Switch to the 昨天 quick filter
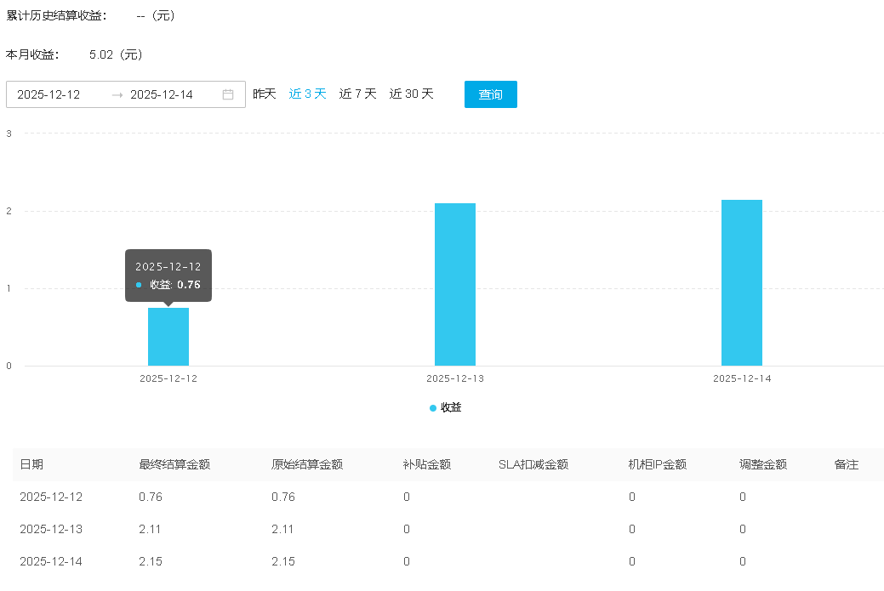Image resolution: width=884 pixels, height=591 pixels. (x=264, y=94)
